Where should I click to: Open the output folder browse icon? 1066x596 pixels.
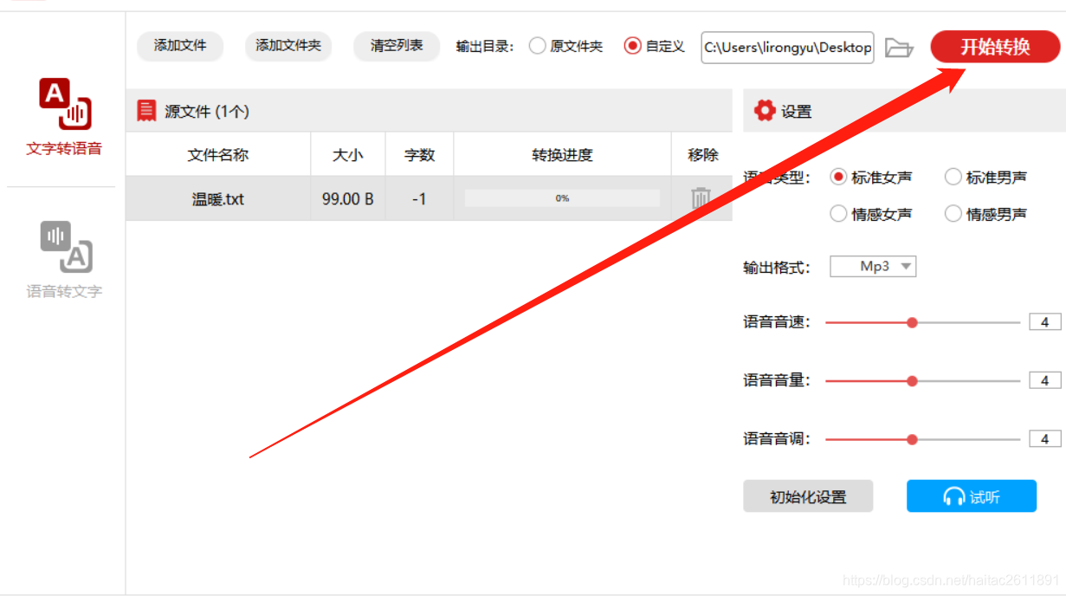(x=900, y=48)
